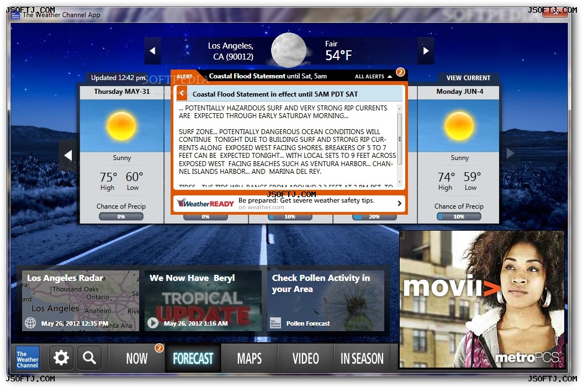This screenshot has height=388, width=583.
Task: Go to next location arrow beside 54°F
Action: pos(426,51)
